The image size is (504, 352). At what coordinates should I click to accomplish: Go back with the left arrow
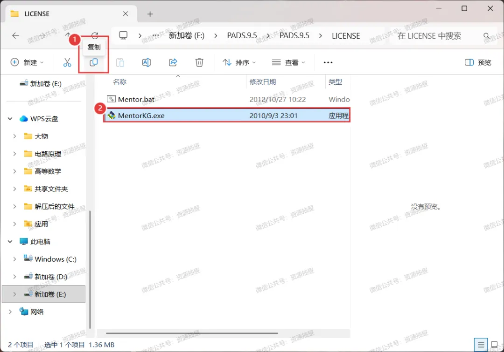pyautogui.click(x=15, y=35)
